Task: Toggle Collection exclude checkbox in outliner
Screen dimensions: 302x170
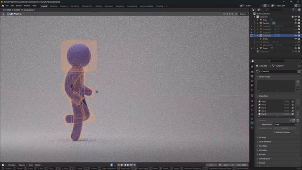Action: point(293,17)
